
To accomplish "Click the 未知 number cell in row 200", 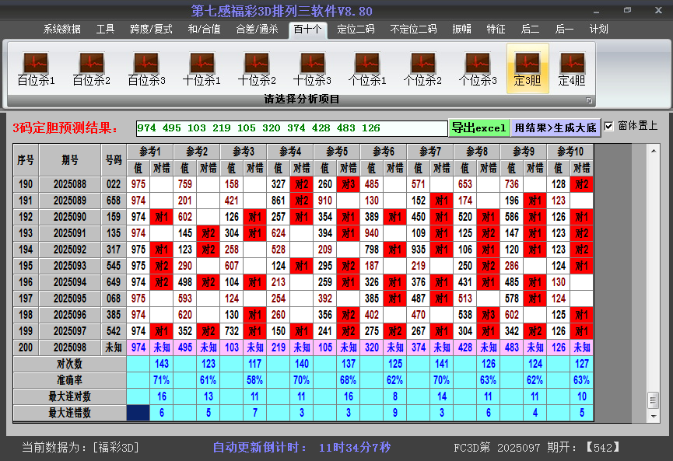I will [x=114, y=347].
